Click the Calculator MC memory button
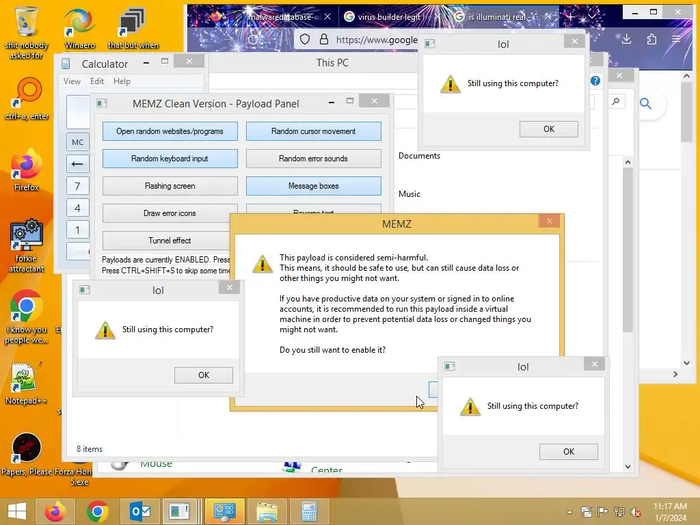700x525 pixels. [x=78, y=142]
